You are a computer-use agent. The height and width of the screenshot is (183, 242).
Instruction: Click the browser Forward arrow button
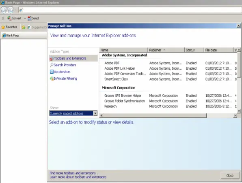11,10
